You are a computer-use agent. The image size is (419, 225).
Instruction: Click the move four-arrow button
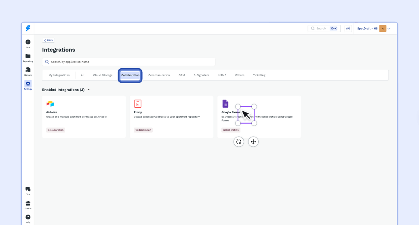pyautogui.click(x=253, y=142)
